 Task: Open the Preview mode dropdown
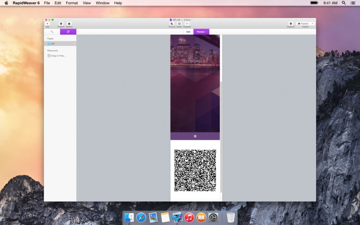click(x=201, y=32)
